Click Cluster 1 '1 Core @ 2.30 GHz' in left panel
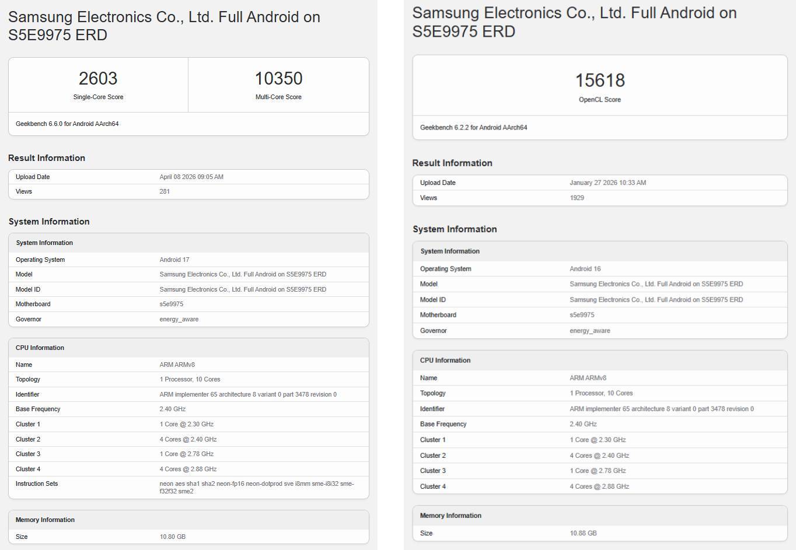 pyautogui.click(x=186, y=424)
